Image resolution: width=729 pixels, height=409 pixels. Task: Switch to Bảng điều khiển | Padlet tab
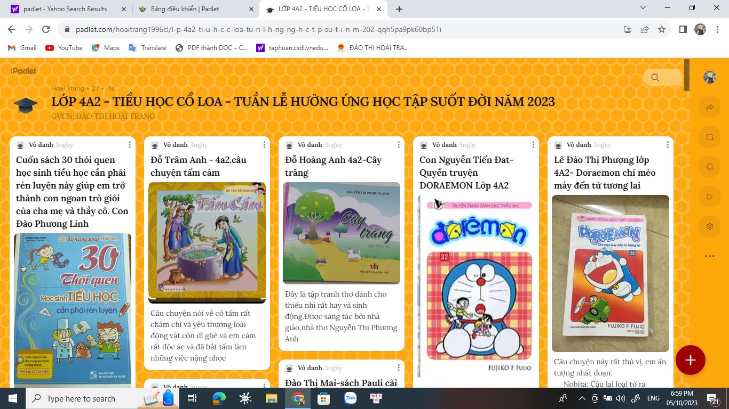[185, 9]
